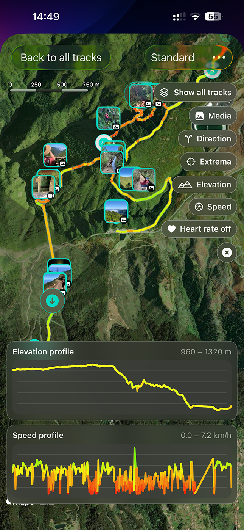Open the video thumbnail on the trail
The width and height of the screenshot is (244, 530).
[44, 188]
